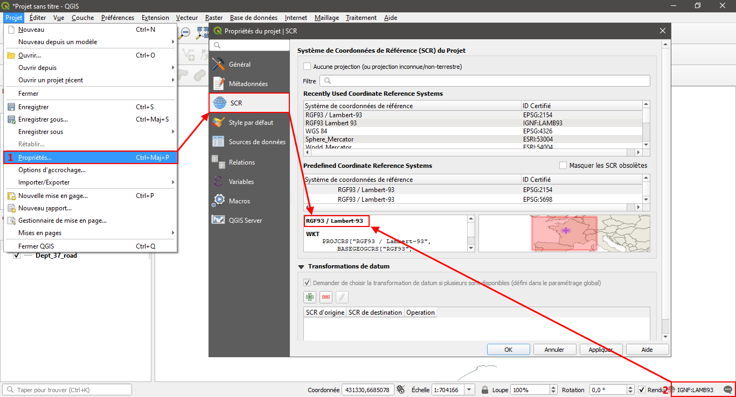Open the Vecteur menu

187,18
